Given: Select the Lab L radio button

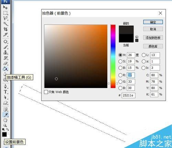Looking at the screenshot, I should point(144,55).
